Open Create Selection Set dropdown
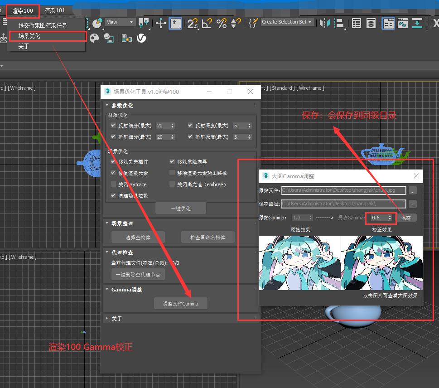439x388 pixels. pyautogui.click(x=287, y=22)
